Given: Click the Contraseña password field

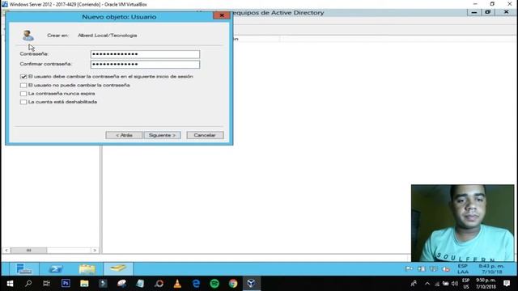Looking at the screenshot, I should (146, 54).
